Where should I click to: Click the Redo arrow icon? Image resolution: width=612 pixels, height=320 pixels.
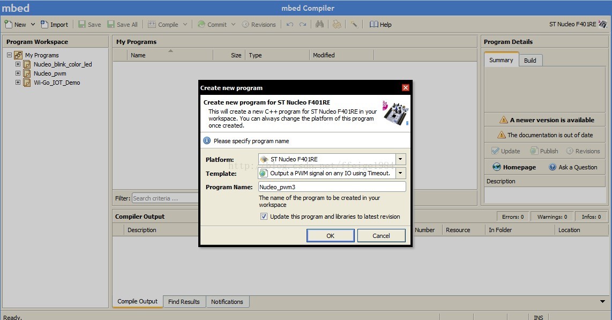point(303,24)
